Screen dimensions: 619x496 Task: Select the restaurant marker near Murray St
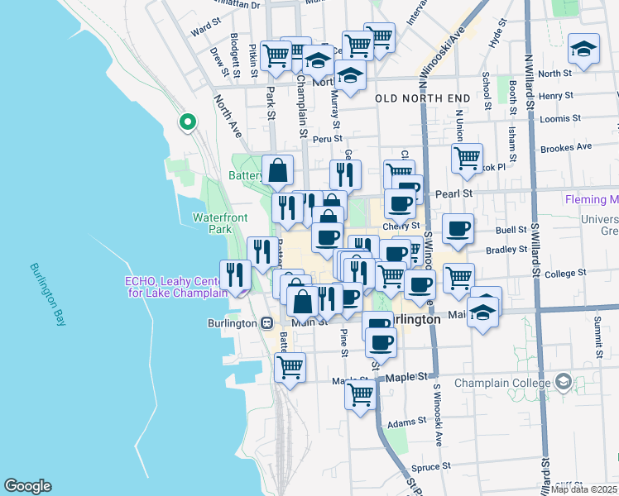pos(345,176)
